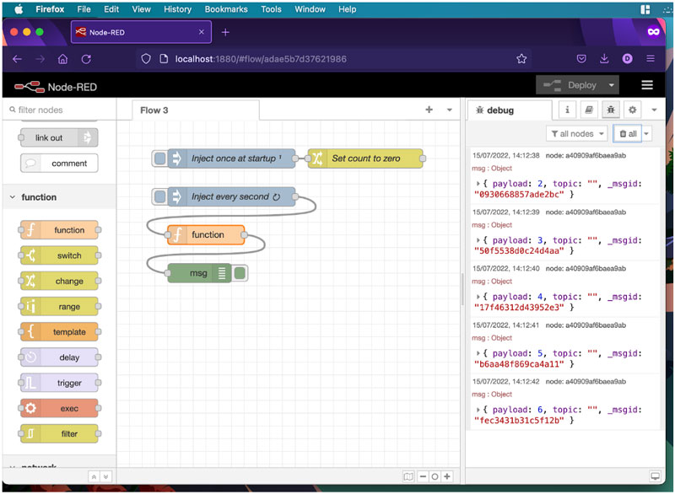This screenshot has width=675, height=494.
Task: Click the filter nodes search field
Action: coord(59,110)
